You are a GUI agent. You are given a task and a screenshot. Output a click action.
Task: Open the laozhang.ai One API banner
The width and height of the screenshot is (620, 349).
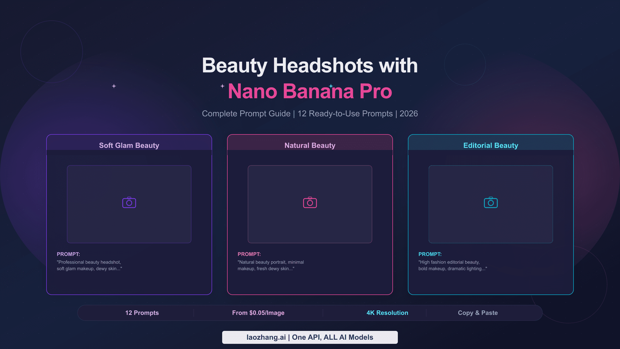click(310, 337)
